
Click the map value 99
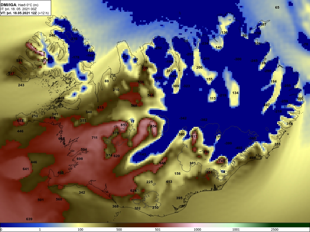pos(245,36)
